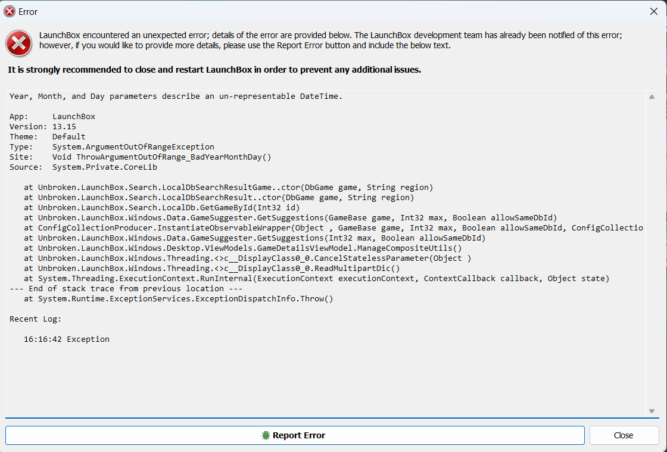This screenshot has width=667, height=452.
Task: Click the 'End of stack trace' line
Action: pos(126,289)
